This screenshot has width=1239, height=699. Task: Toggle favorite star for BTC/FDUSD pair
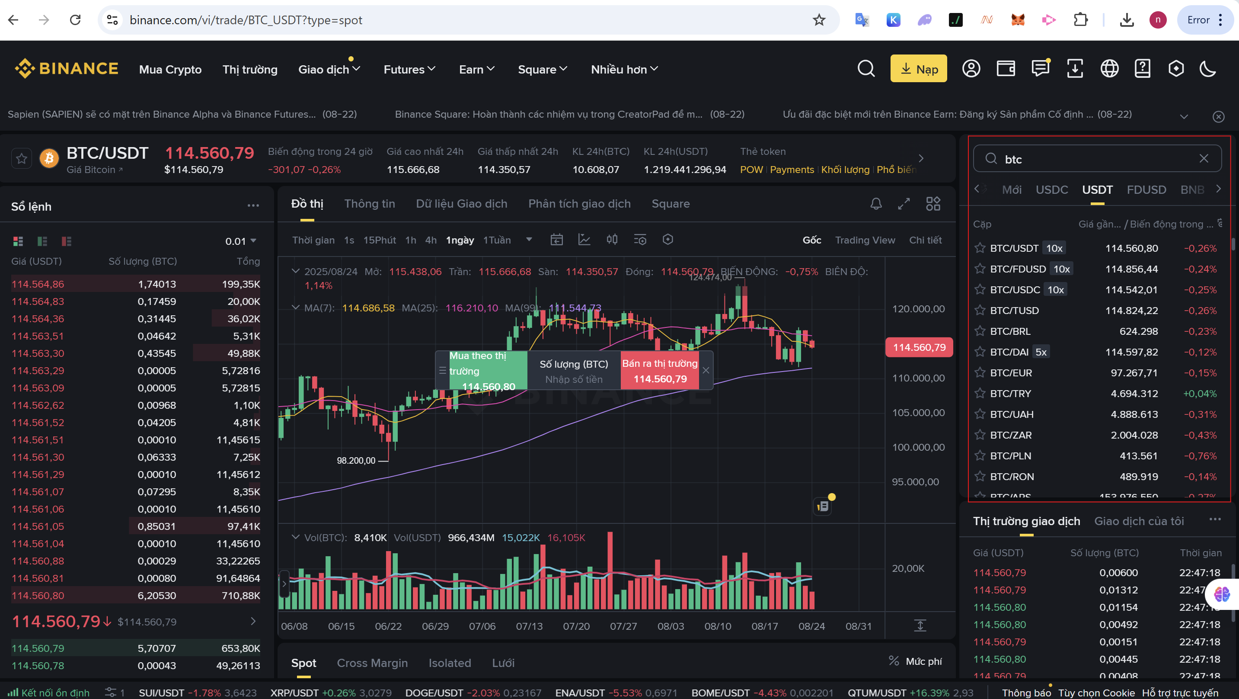point(980,269)
